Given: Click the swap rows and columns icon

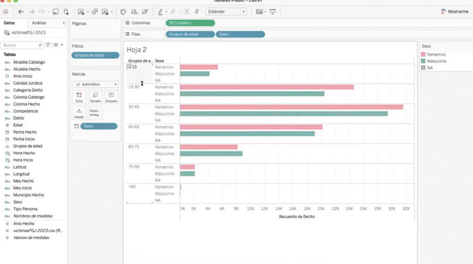Looking at the screenshot, I should coord(123,12).
